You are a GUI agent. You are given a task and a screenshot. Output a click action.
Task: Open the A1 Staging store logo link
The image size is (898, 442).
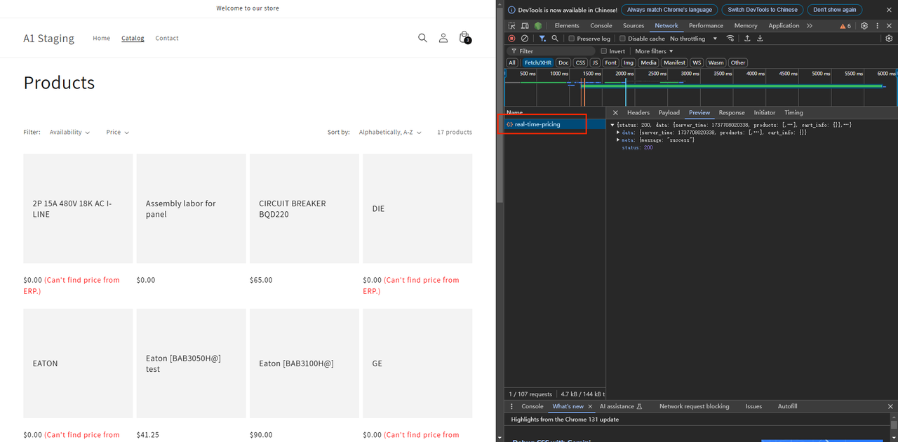coord(49,38)
